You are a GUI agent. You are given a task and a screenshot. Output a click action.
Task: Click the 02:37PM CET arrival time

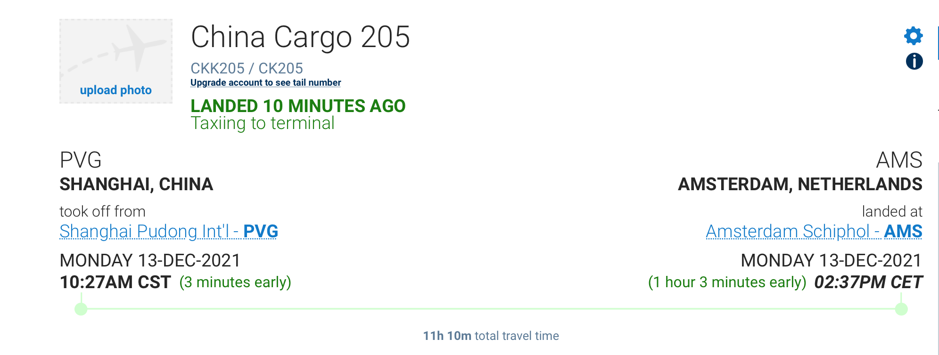pyautogui.click(x=868, y=282)
